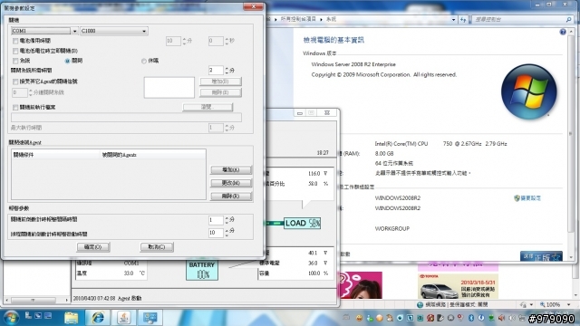Switch to Internet Explorer on taskbar
Screen dimensions: 580x326
[x=98, y=318]
